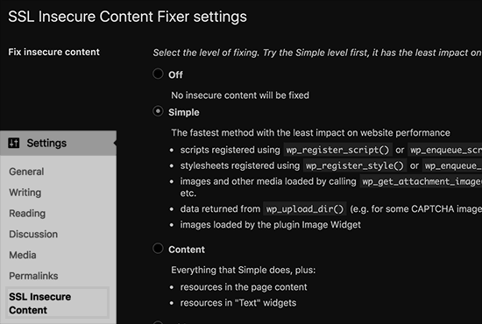The width and height of the screenshot is (482, 324).
Task: Select the partially visible radio button below Content
Action: [158, 322]
